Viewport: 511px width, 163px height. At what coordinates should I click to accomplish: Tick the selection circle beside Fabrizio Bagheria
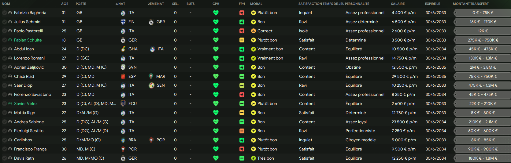point(4,13)
